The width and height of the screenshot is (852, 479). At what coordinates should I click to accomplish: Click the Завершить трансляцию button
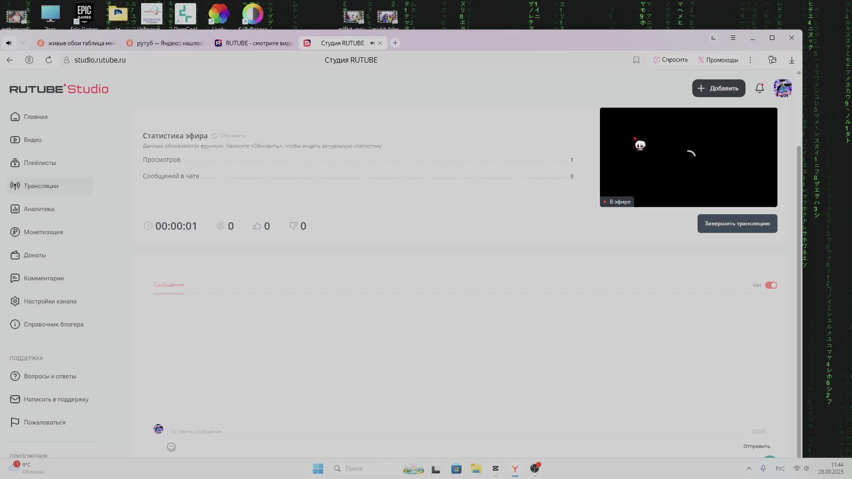737,224
